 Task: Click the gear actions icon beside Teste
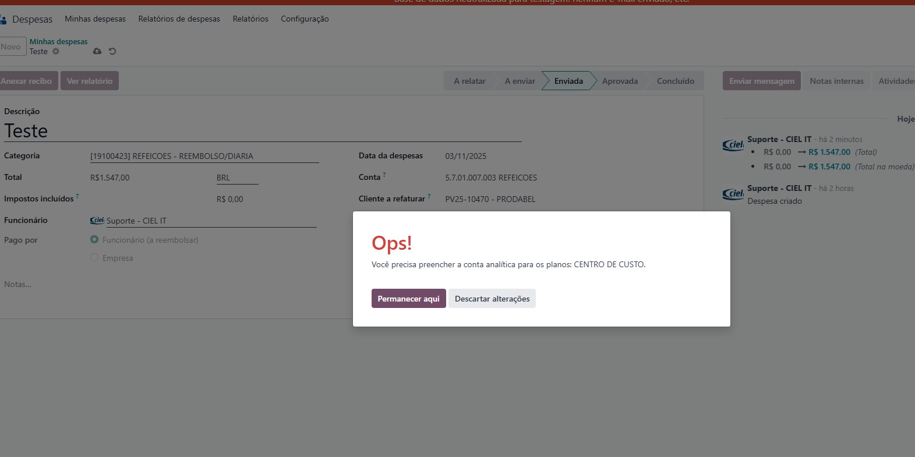coord(56,51)
